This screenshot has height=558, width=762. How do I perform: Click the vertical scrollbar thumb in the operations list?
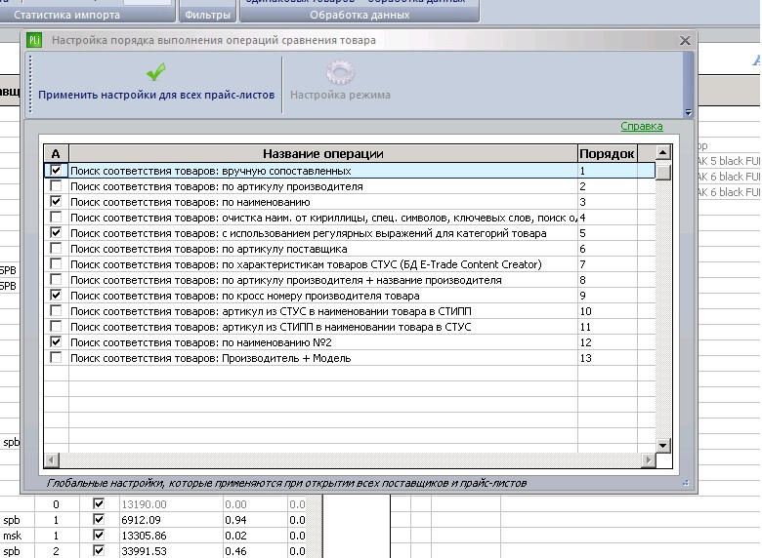663,173
